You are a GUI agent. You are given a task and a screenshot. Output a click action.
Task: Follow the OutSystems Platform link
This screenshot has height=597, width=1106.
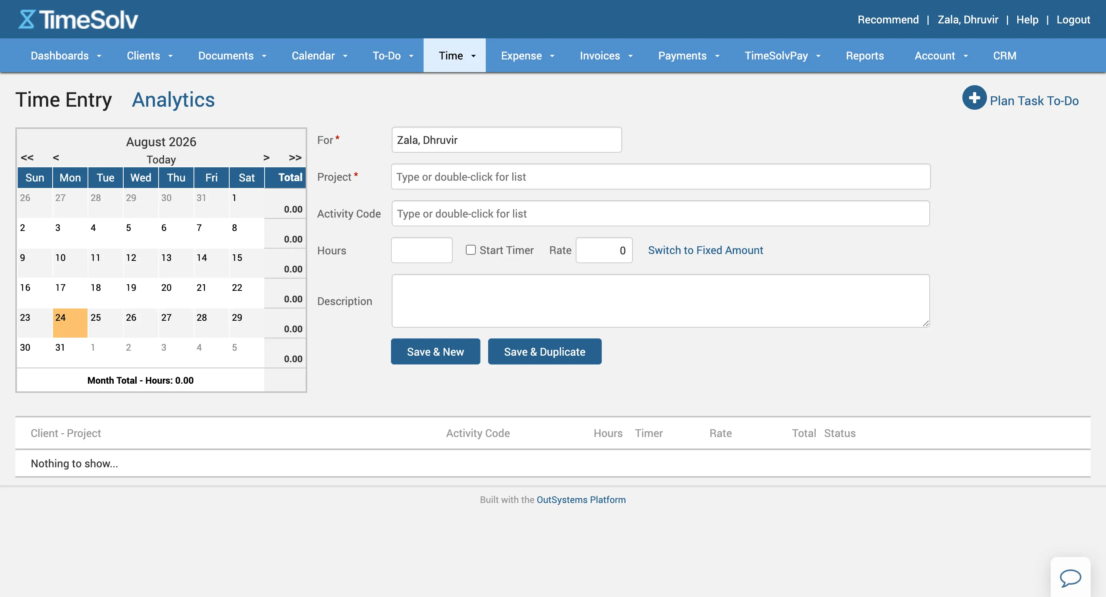pos(581,500)
